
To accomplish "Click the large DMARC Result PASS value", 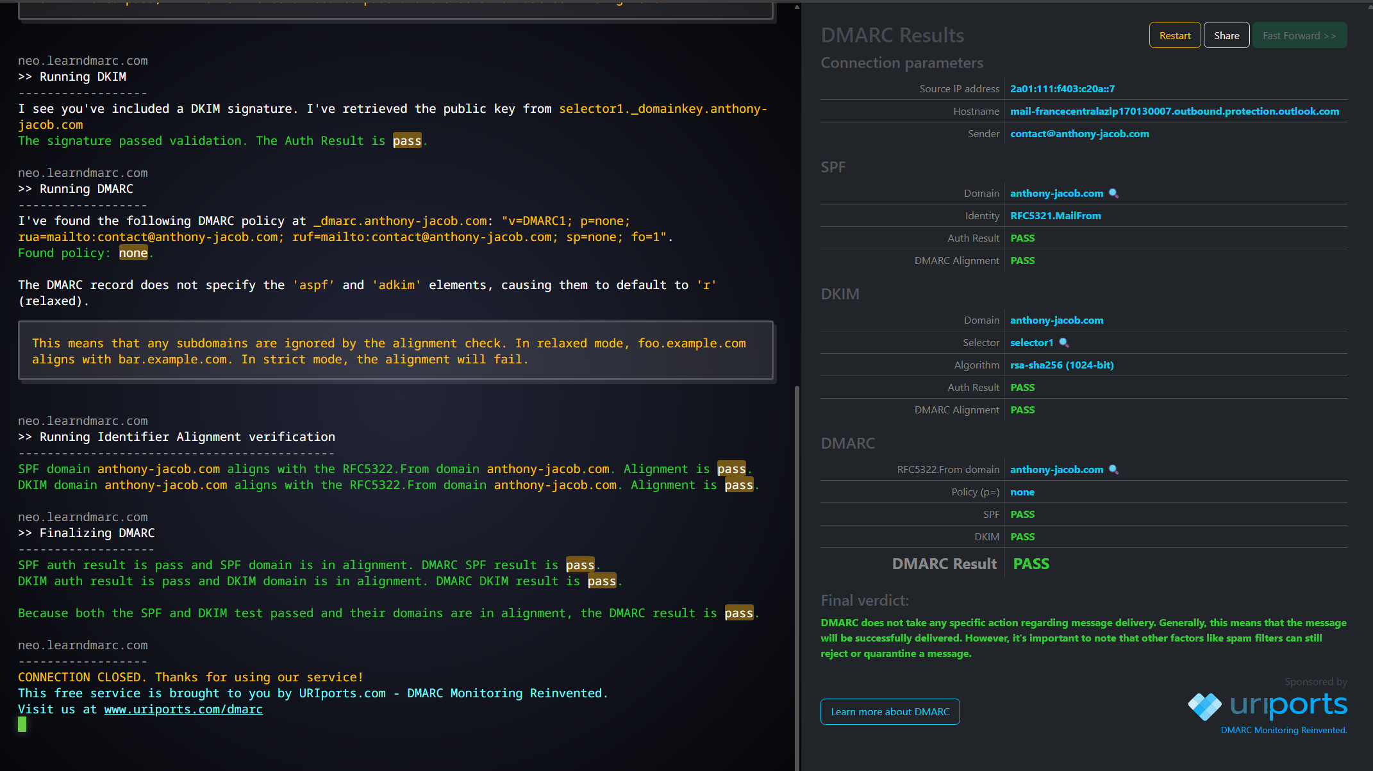I will (x=1031, y=563).
